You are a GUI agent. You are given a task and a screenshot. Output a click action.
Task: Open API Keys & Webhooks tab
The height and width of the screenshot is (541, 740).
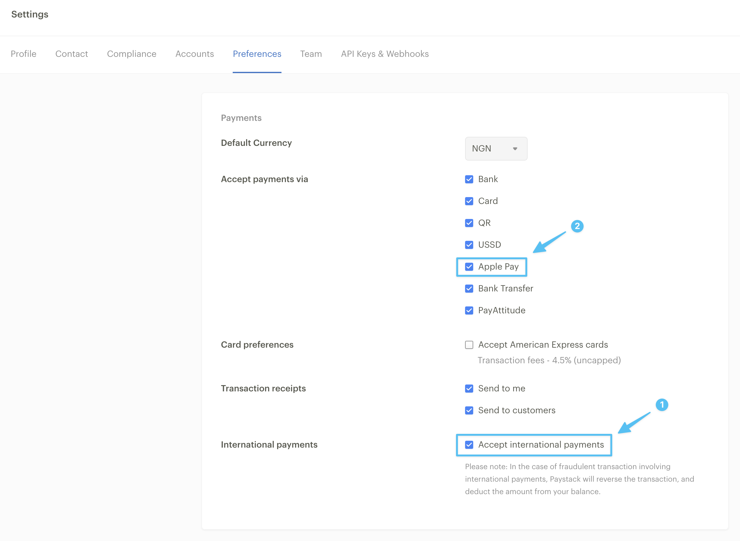[385, 54]
